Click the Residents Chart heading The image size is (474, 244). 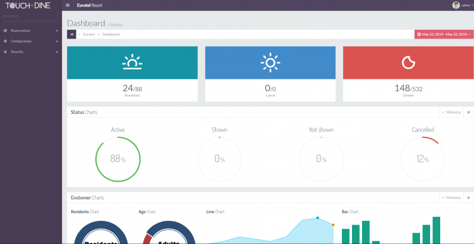(85, 211)
